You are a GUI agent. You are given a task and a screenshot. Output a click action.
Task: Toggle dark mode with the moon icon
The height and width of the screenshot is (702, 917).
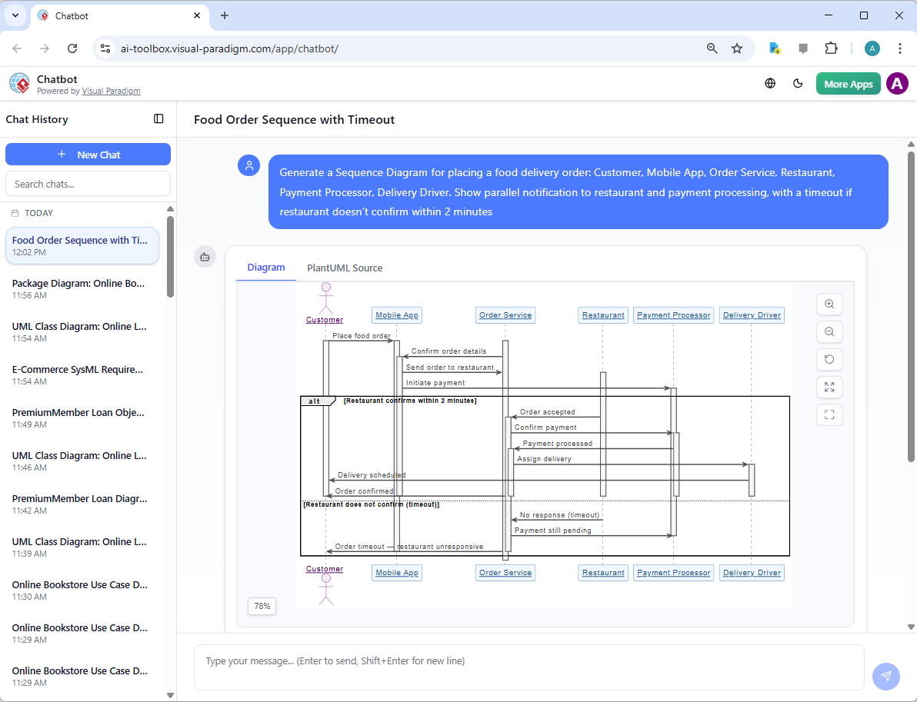[798, 84]
